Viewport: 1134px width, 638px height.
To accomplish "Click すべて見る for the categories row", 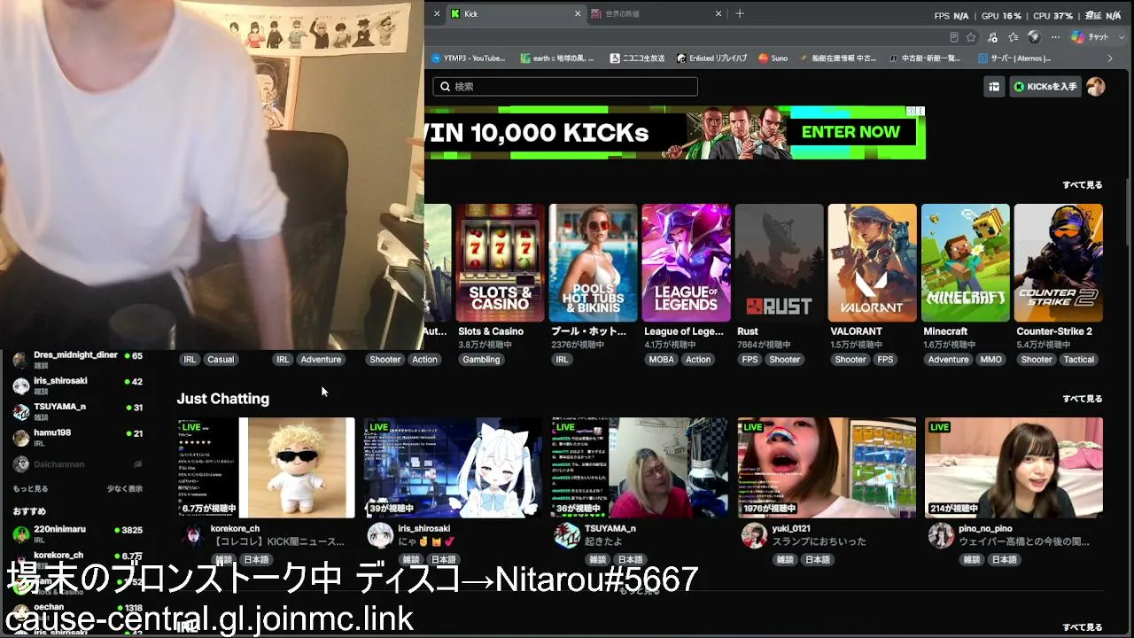I will (x=1083, y=185).
